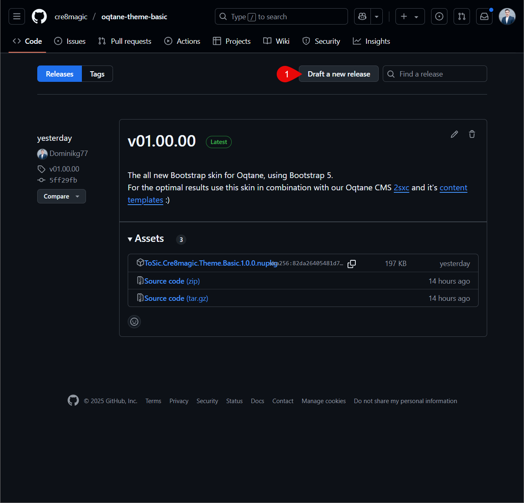Copy the sha256 checksum
524x503 pixels.
click(x=352, y=264)
